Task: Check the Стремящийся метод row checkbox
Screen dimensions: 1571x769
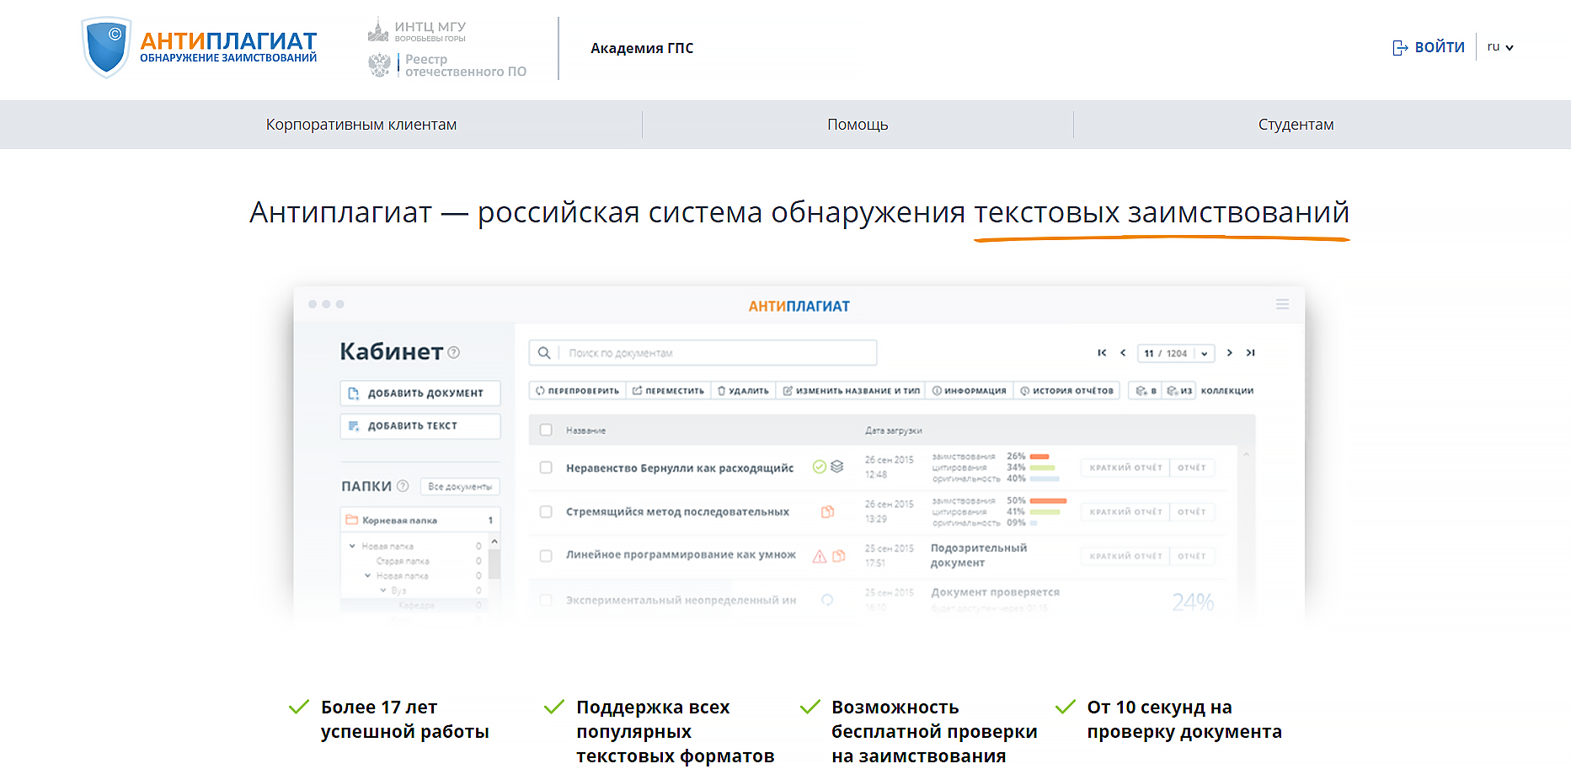Action: 546,511
